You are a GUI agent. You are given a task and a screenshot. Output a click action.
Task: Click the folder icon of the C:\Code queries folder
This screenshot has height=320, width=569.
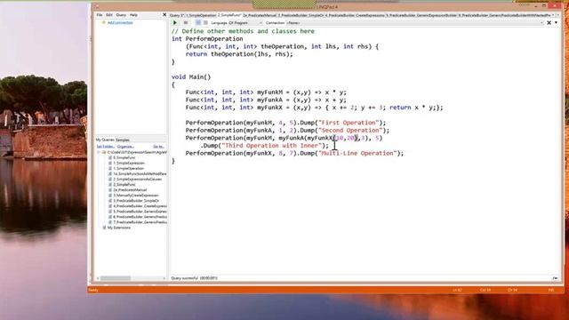[x=104, y=152]
